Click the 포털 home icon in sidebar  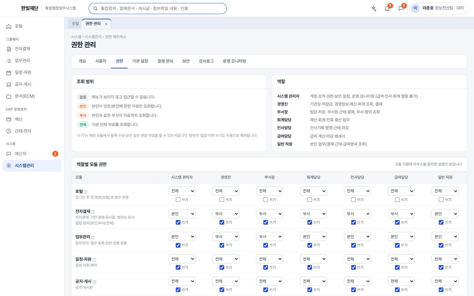(x=9, y=26)
